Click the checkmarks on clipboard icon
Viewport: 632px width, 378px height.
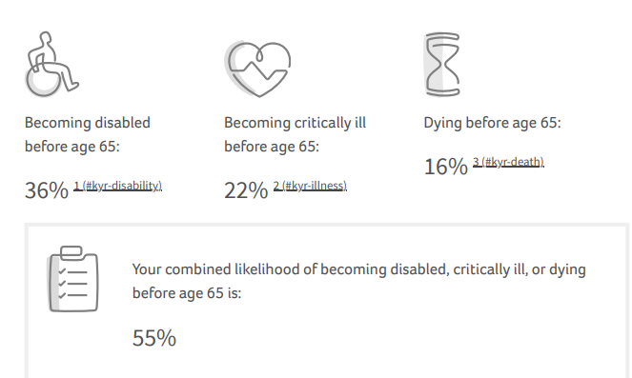point(62,284)
